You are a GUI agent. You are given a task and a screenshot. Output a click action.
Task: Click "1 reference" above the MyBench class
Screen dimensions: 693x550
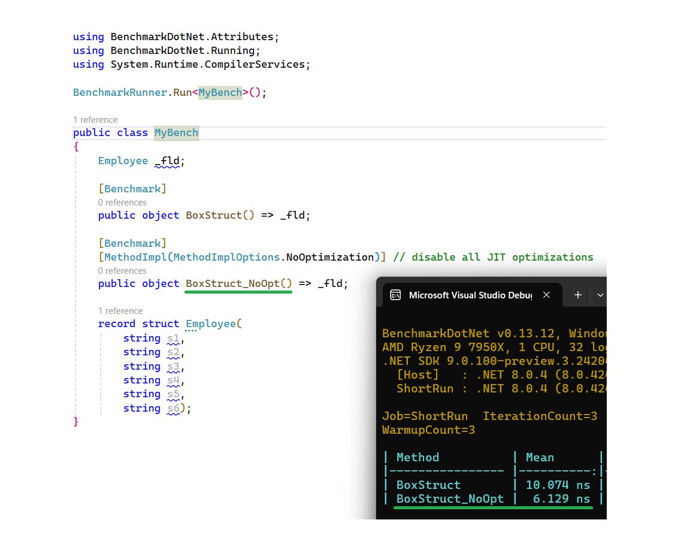click(x=95, y=120)
